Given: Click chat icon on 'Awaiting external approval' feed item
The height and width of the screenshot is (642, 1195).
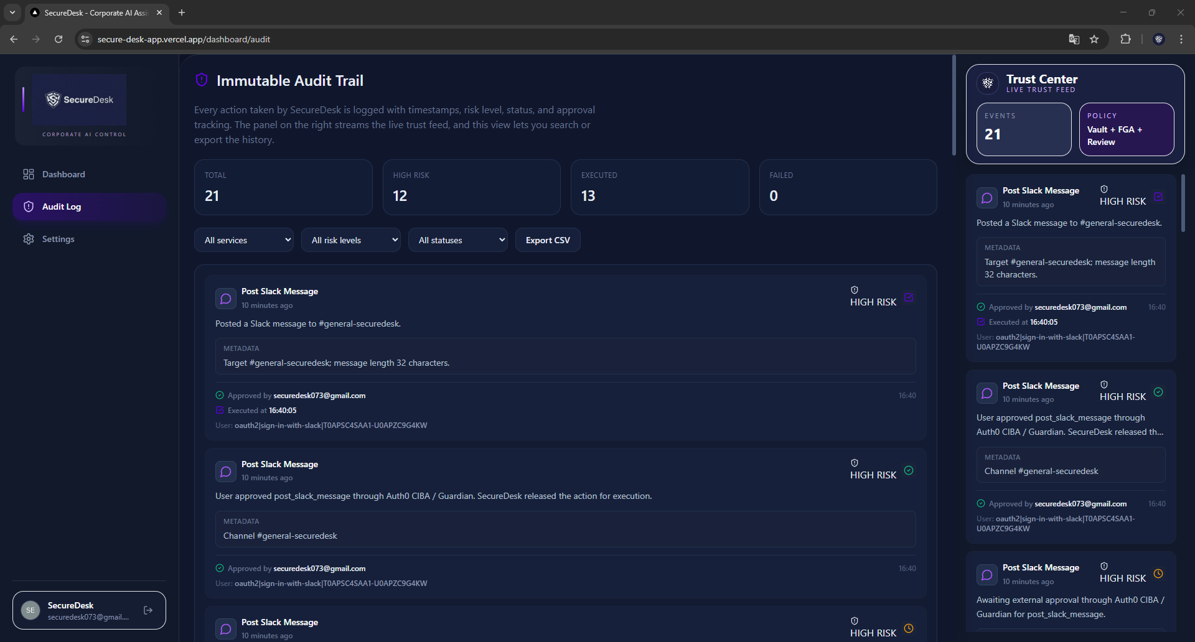Looking at the screenshot, I should (987, 575).
